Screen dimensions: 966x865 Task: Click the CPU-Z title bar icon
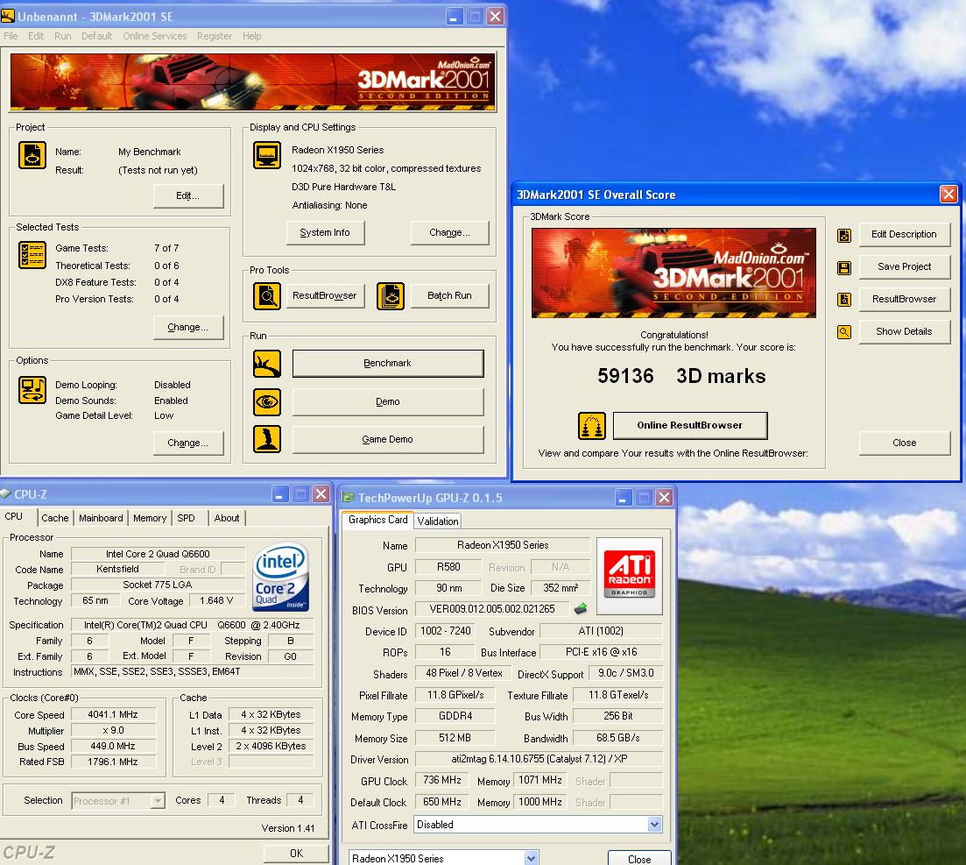tap(6, 493)
